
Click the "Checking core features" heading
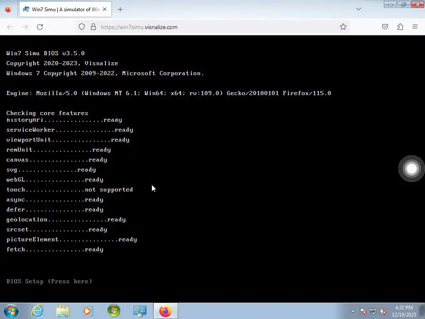tap(47, 113)
